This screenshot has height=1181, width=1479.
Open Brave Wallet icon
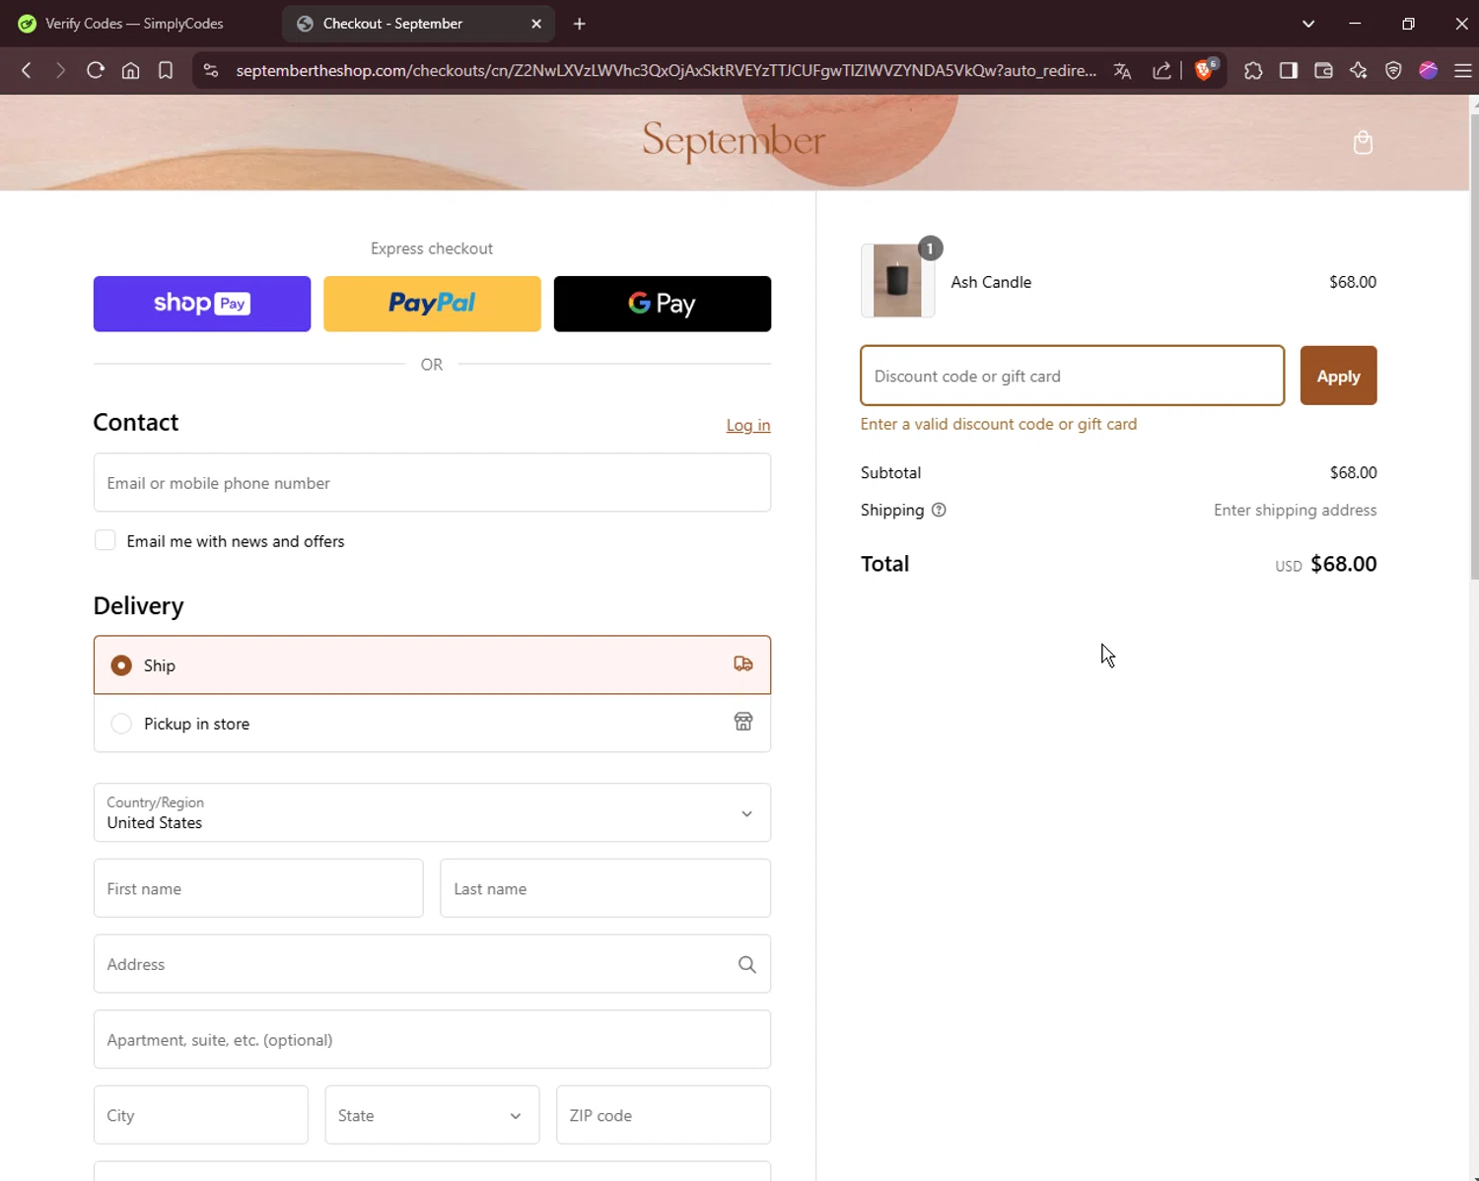point(1323,70)
